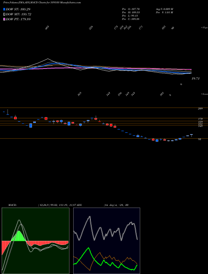Click the 19.71 value beside the EMA lines
Image resolution: width=208 pixels, height=274 pixels.
click(x=196, y=78)
